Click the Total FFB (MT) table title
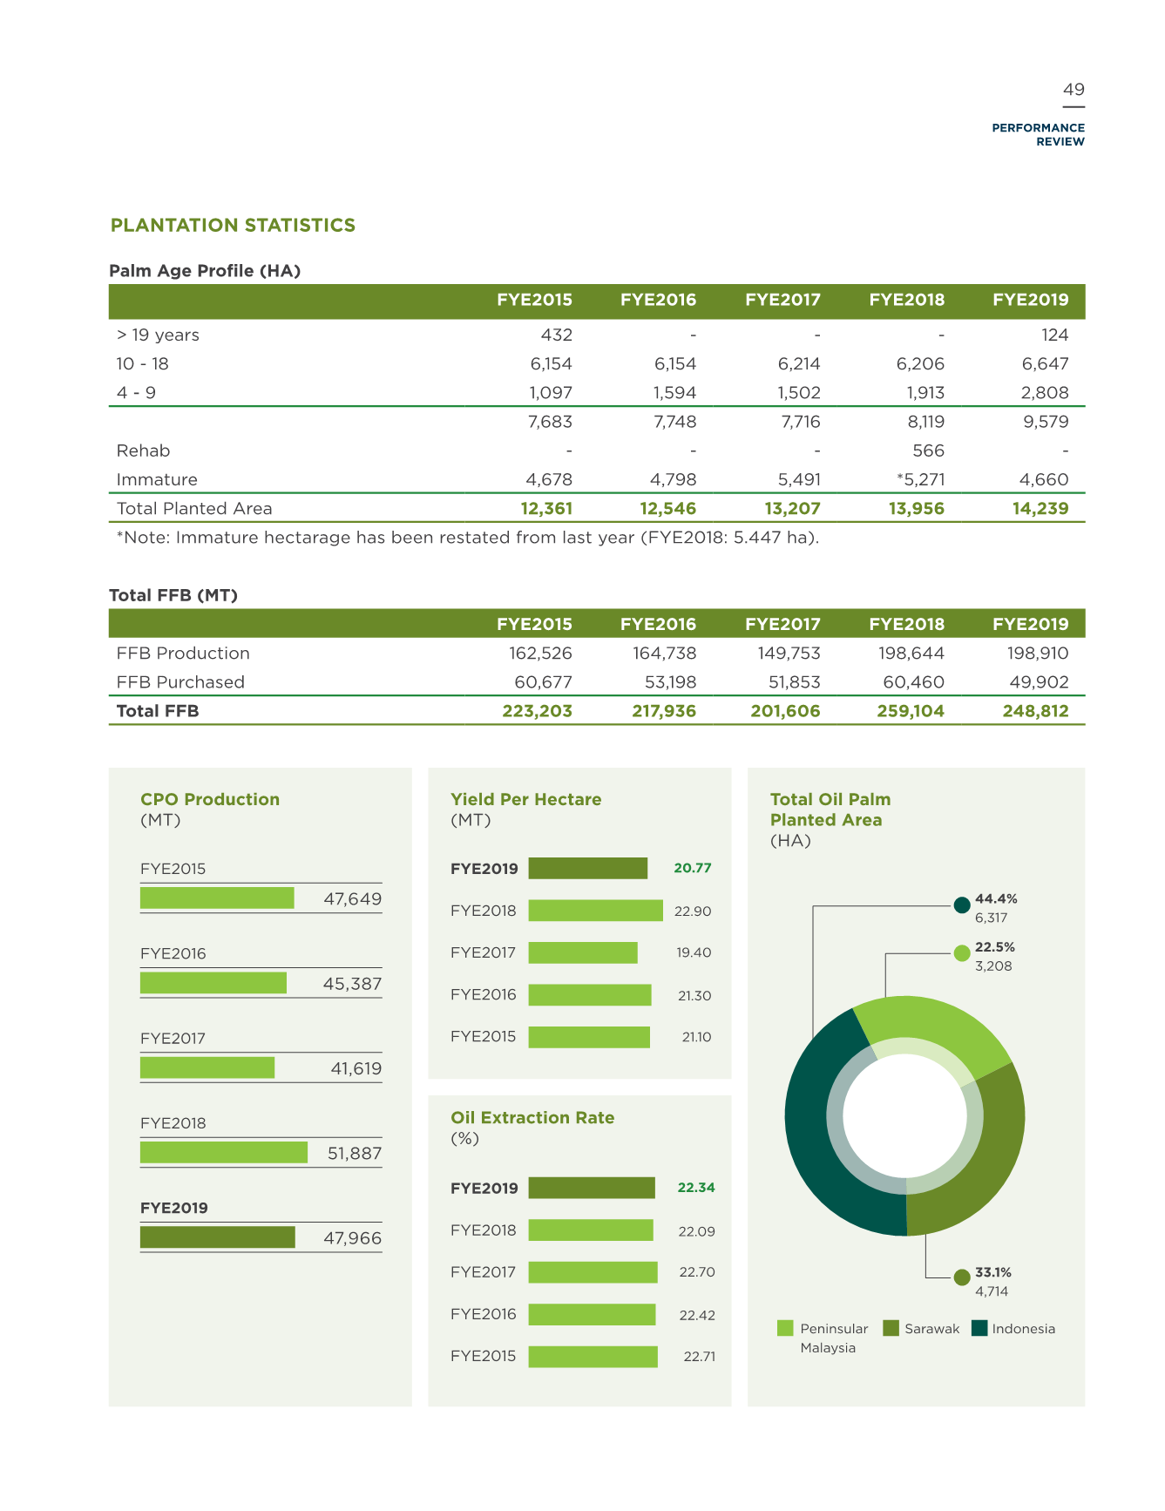 point(173,595)
